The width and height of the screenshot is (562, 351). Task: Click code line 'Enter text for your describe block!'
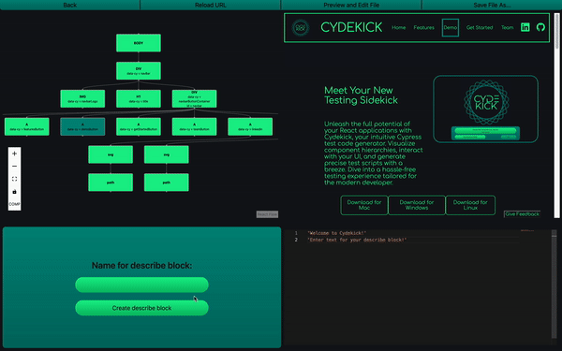pyautogui.click(x=357, y=240)
